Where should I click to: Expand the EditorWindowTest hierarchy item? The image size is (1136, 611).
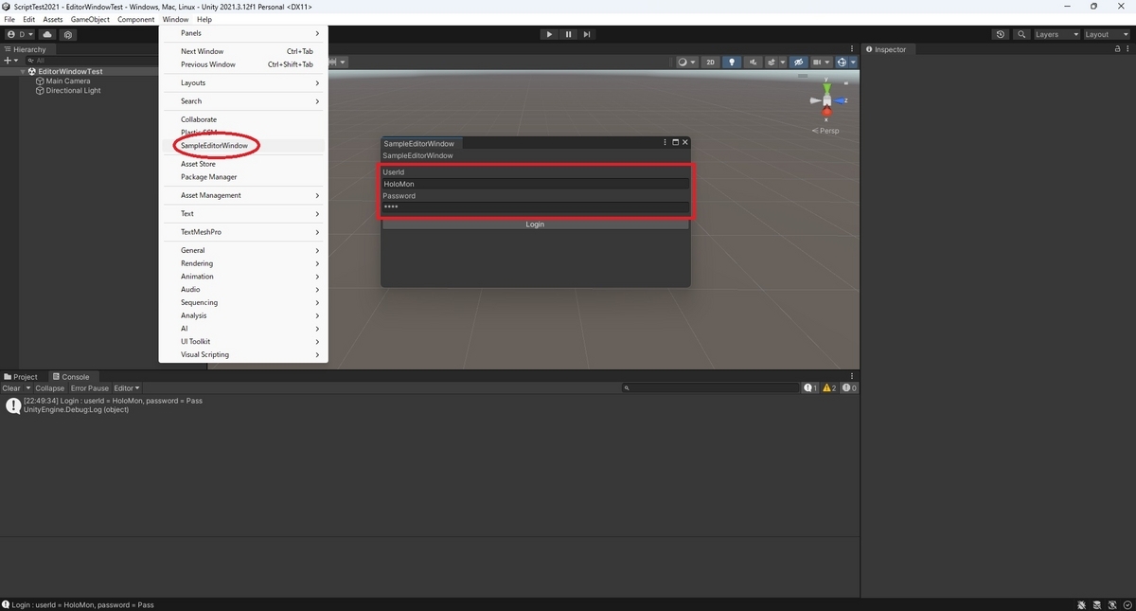pyautogui.click(x=22, y=71)
